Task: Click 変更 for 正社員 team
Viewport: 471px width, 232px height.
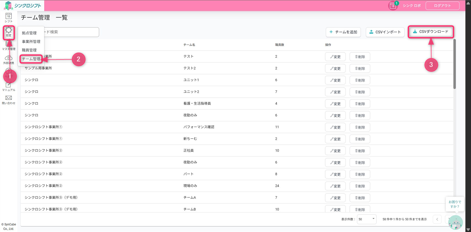Action: (335, 151)
